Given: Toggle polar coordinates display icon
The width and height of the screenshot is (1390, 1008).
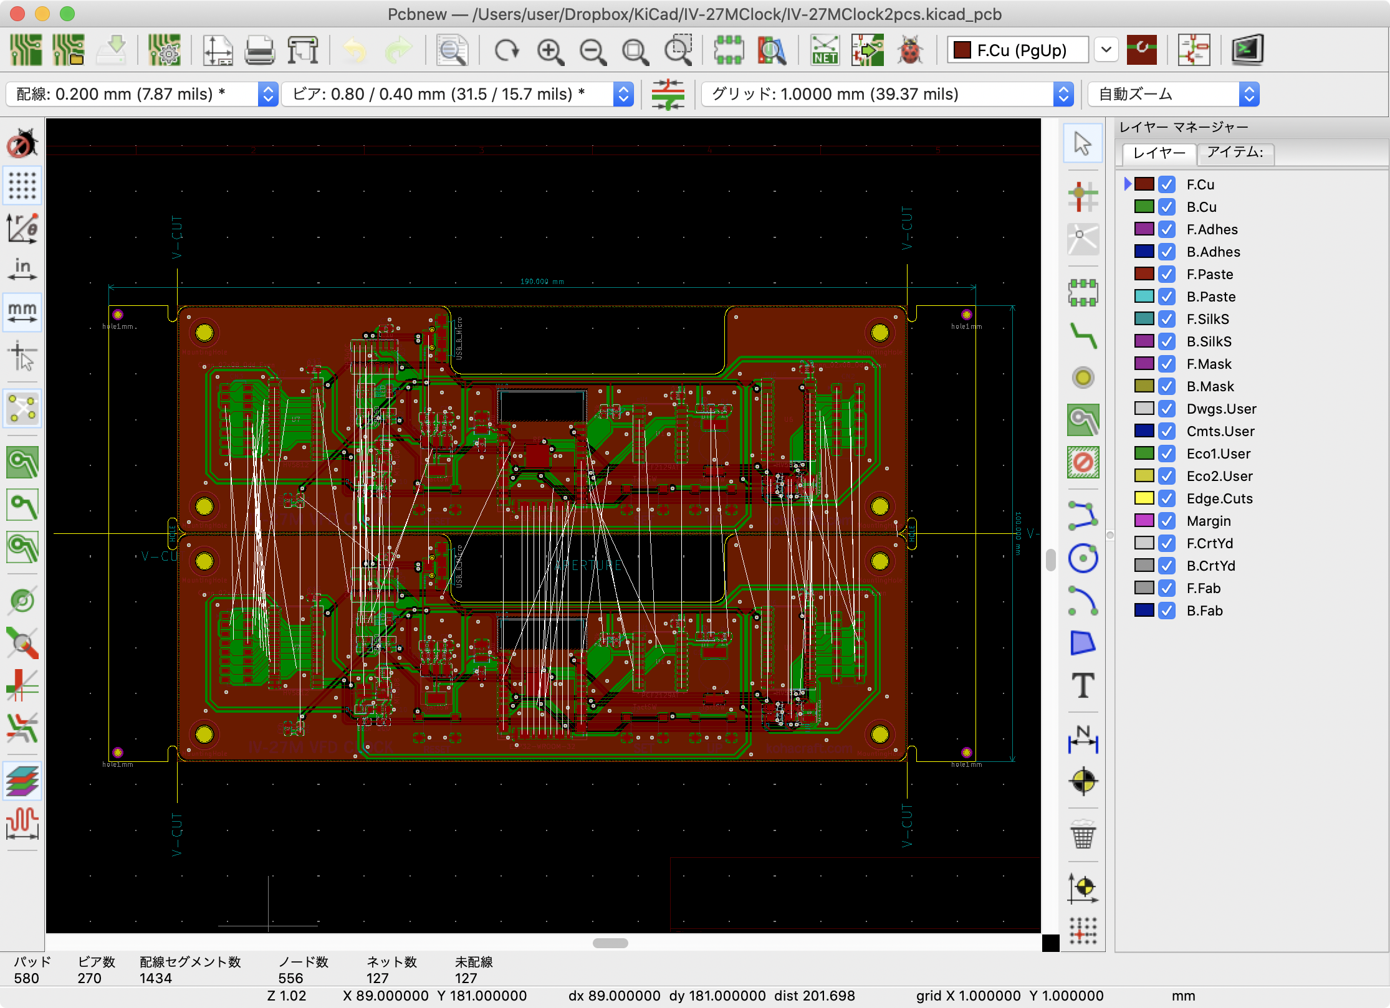Looking at the screenshot, I should pyautogui.click(x=22, y=227).
